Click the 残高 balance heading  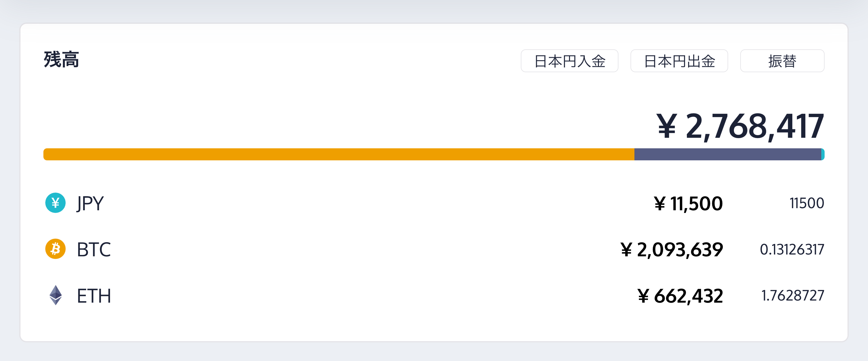point(61,60)
